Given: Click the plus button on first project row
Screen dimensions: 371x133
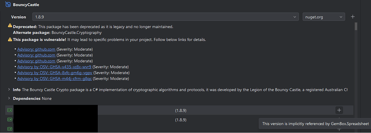Looking at the screenshot, I should click(339, 110).
